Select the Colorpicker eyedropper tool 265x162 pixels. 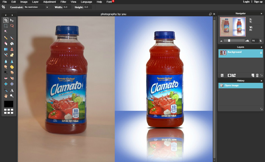6,90
